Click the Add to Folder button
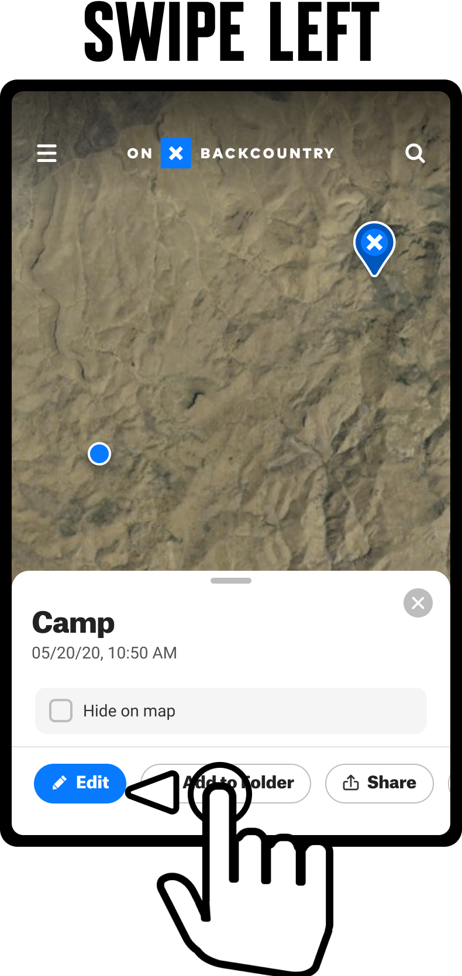 (226, 784)
